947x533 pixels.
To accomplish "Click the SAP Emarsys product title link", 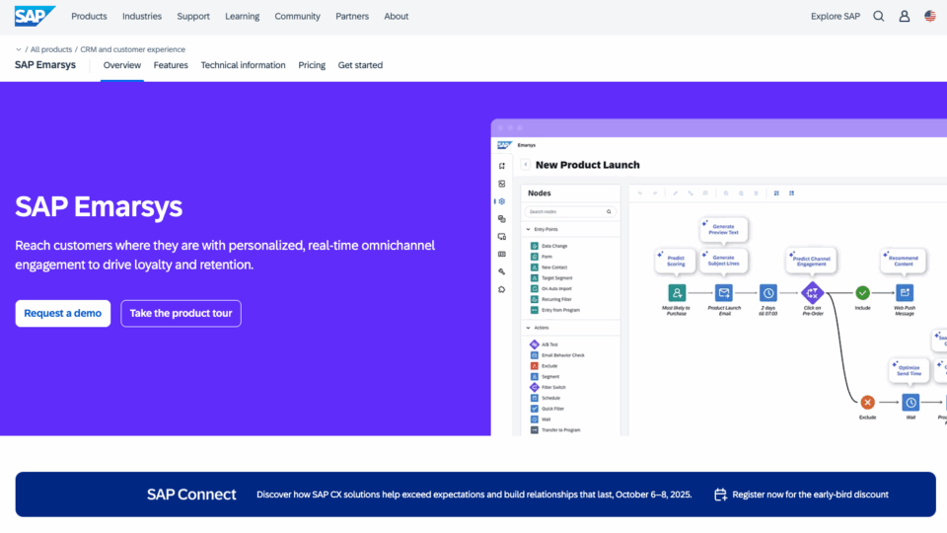I will point(45,65).
